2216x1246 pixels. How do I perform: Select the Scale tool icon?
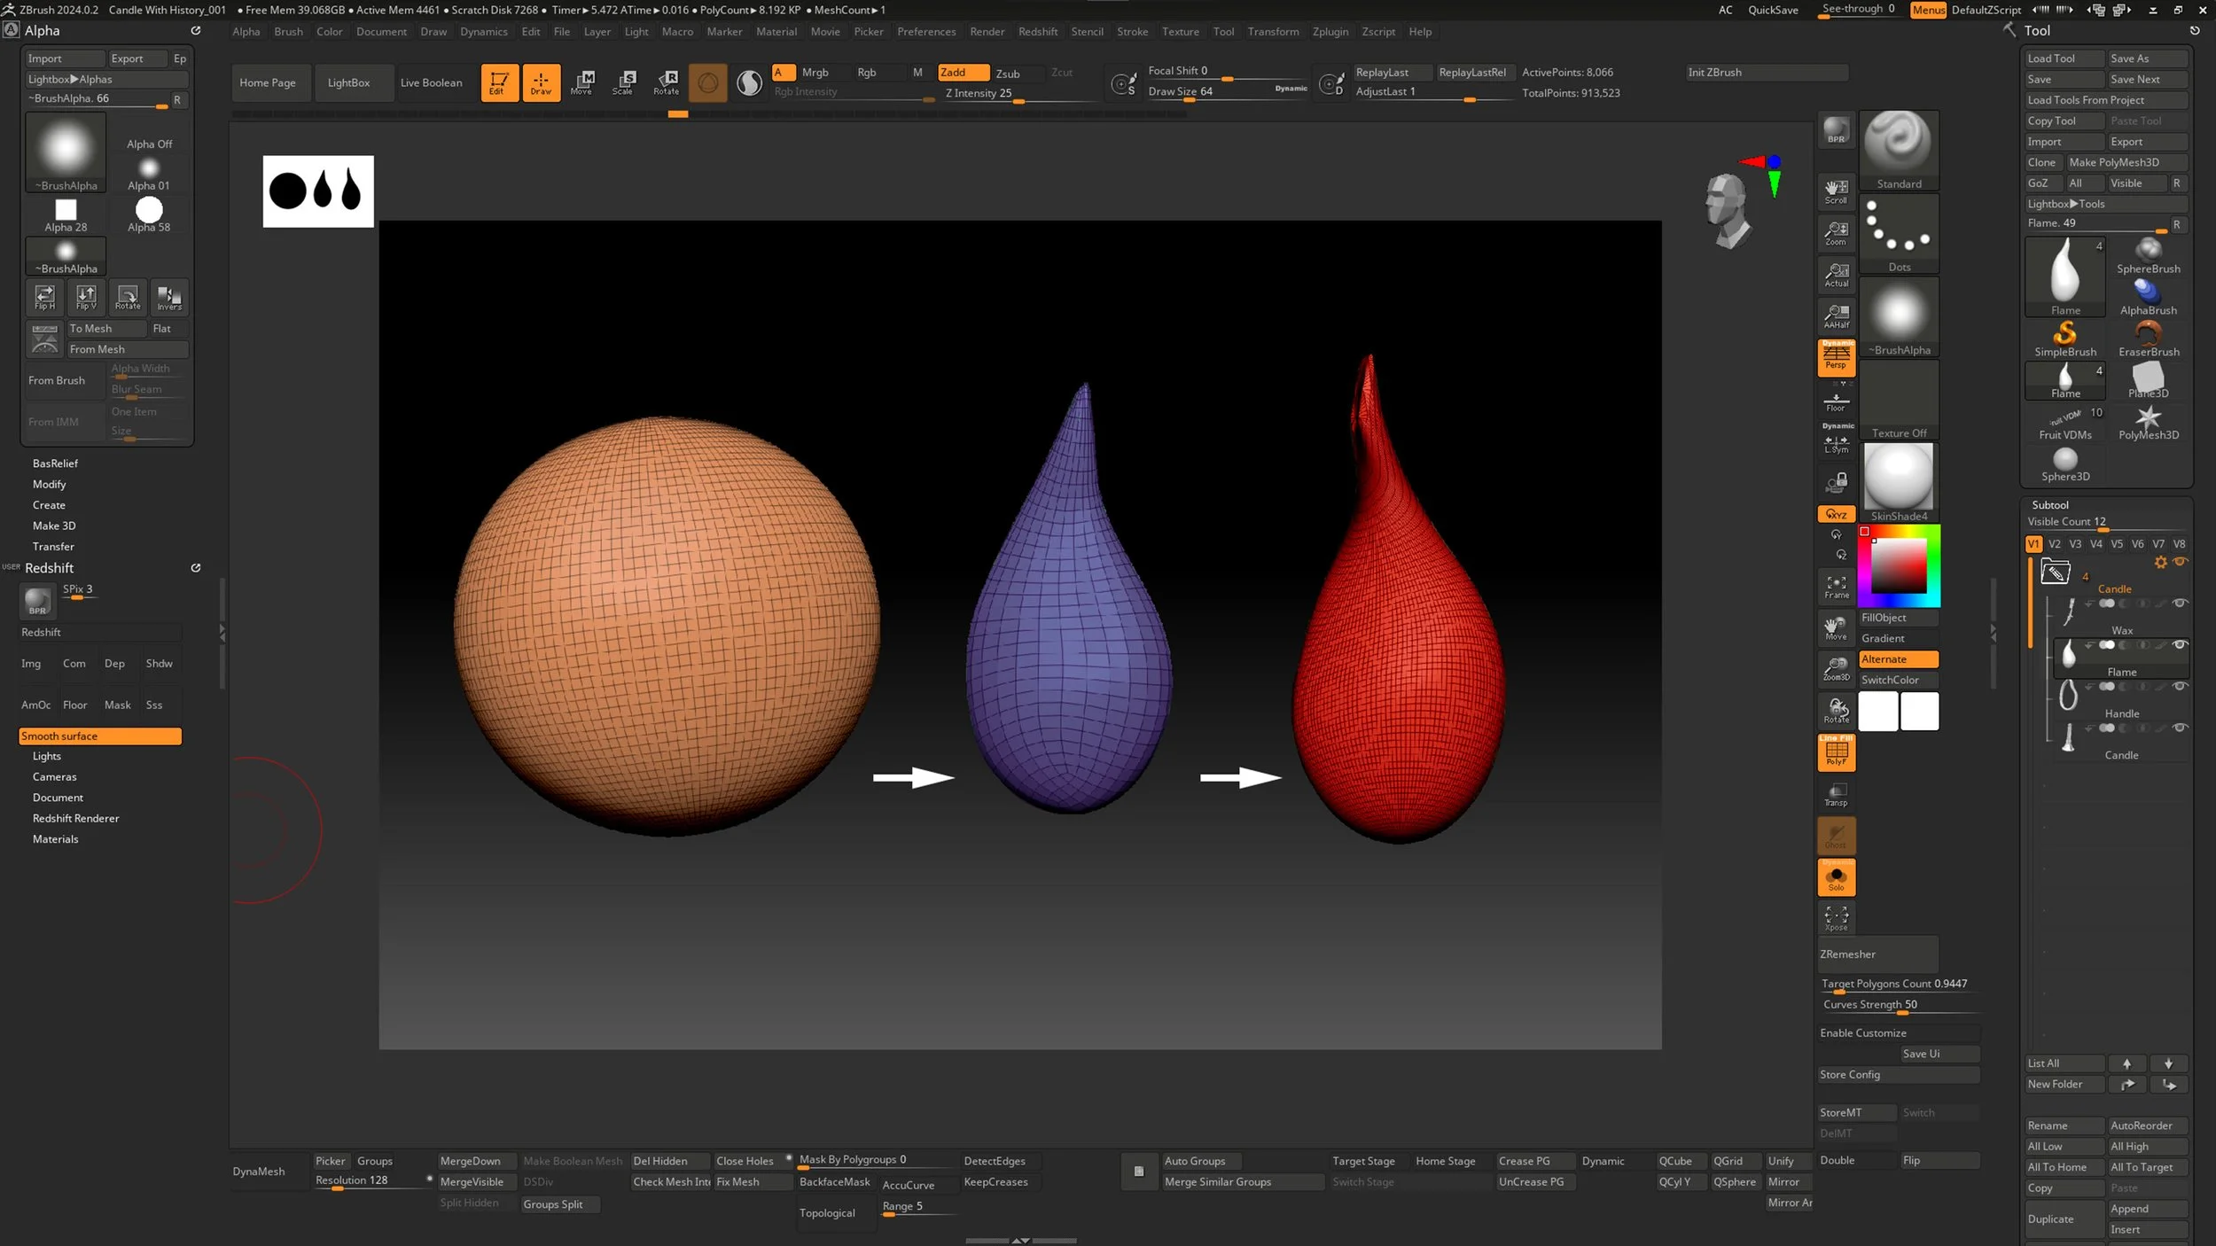coord(623,82)
